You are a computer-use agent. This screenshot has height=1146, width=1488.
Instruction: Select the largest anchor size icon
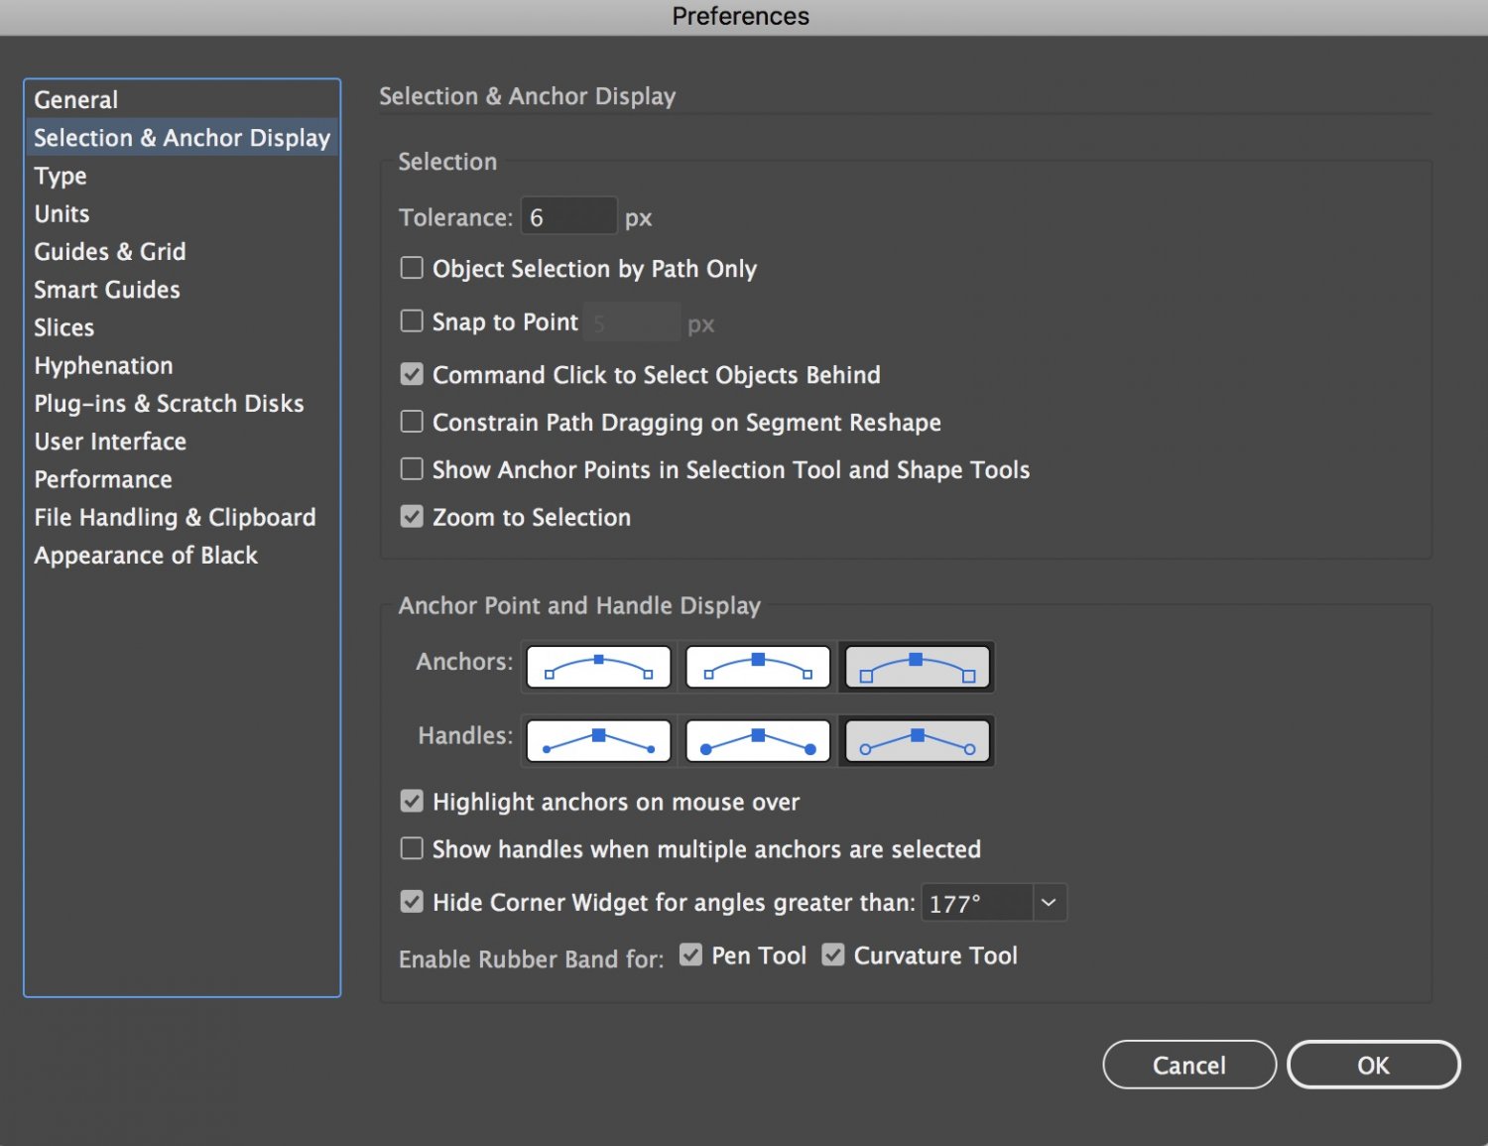pos(917,667)
